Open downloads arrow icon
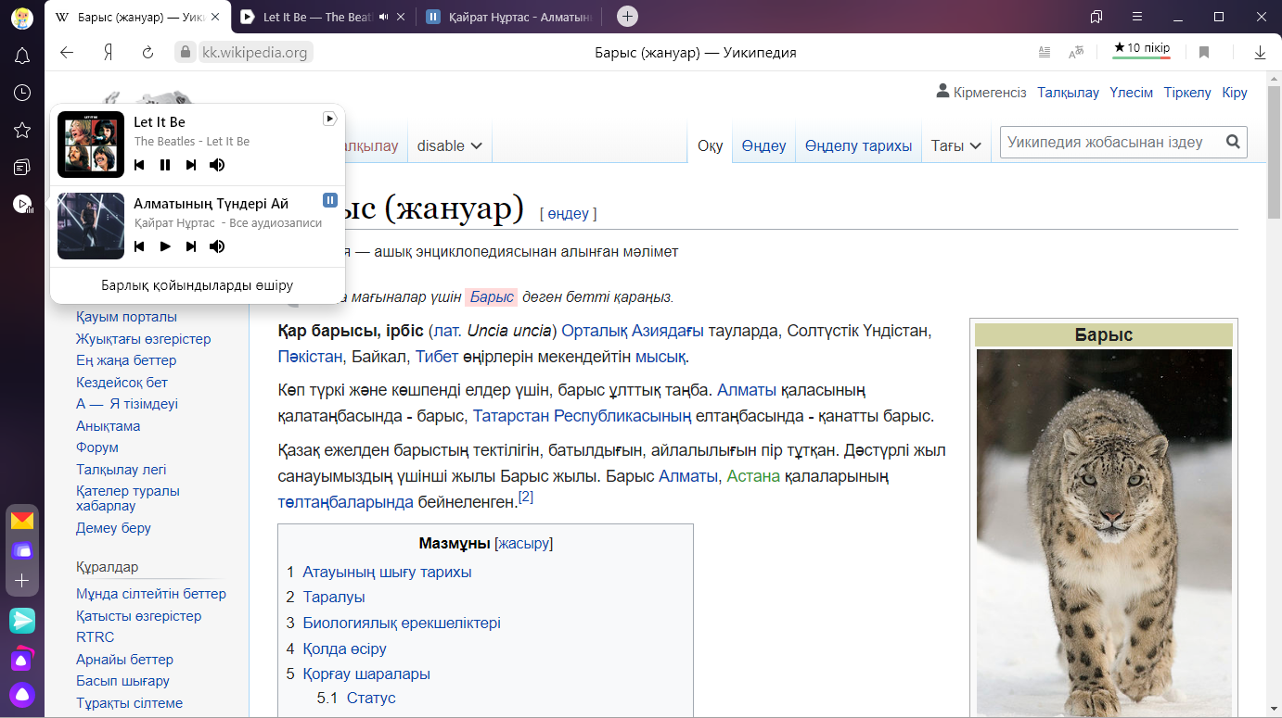Screen dimensions: 1282x718 pyautogui.click(x=1260, y=53)
